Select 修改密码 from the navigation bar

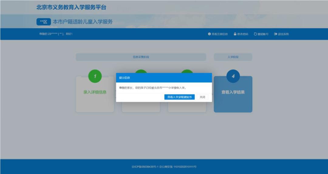click(x=242, y=34)
